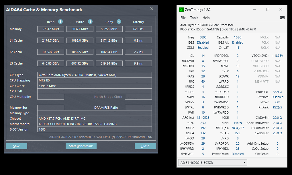Click the Copy info icon in AIDA64
The height and width of the screenshot is (175, 292).
[119, 22]
